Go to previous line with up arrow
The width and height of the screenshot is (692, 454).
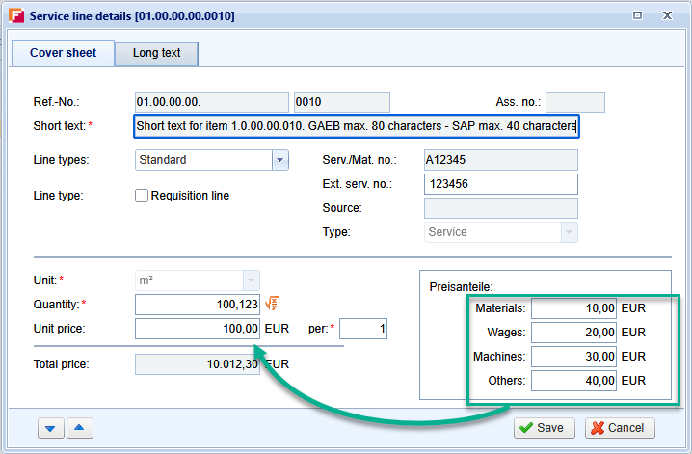(x=80, y=427)
